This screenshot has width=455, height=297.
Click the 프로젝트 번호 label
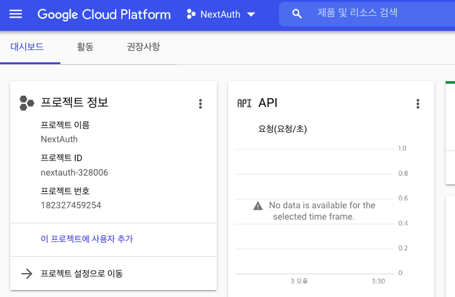[x=65, y=191]
